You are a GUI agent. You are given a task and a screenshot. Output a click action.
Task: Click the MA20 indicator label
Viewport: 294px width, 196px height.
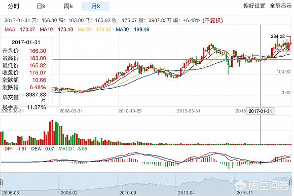94,29
